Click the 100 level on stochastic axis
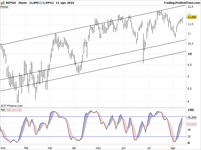The image size is (201, 150). click(190, 110)
